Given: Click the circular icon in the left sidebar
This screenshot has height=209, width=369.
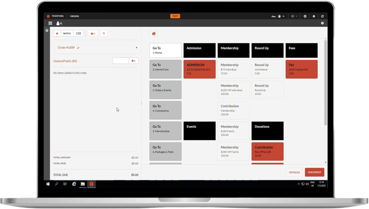Looking at the screenshot, I should 47,30.
